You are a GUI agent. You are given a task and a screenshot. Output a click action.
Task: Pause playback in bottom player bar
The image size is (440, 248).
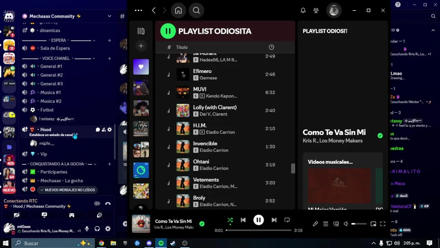click(259, 220)
